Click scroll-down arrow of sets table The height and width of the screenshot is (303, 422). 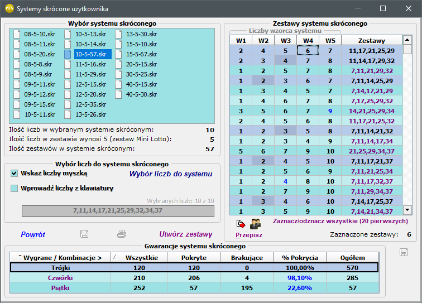pyautogui.click(x=407, y=210)
